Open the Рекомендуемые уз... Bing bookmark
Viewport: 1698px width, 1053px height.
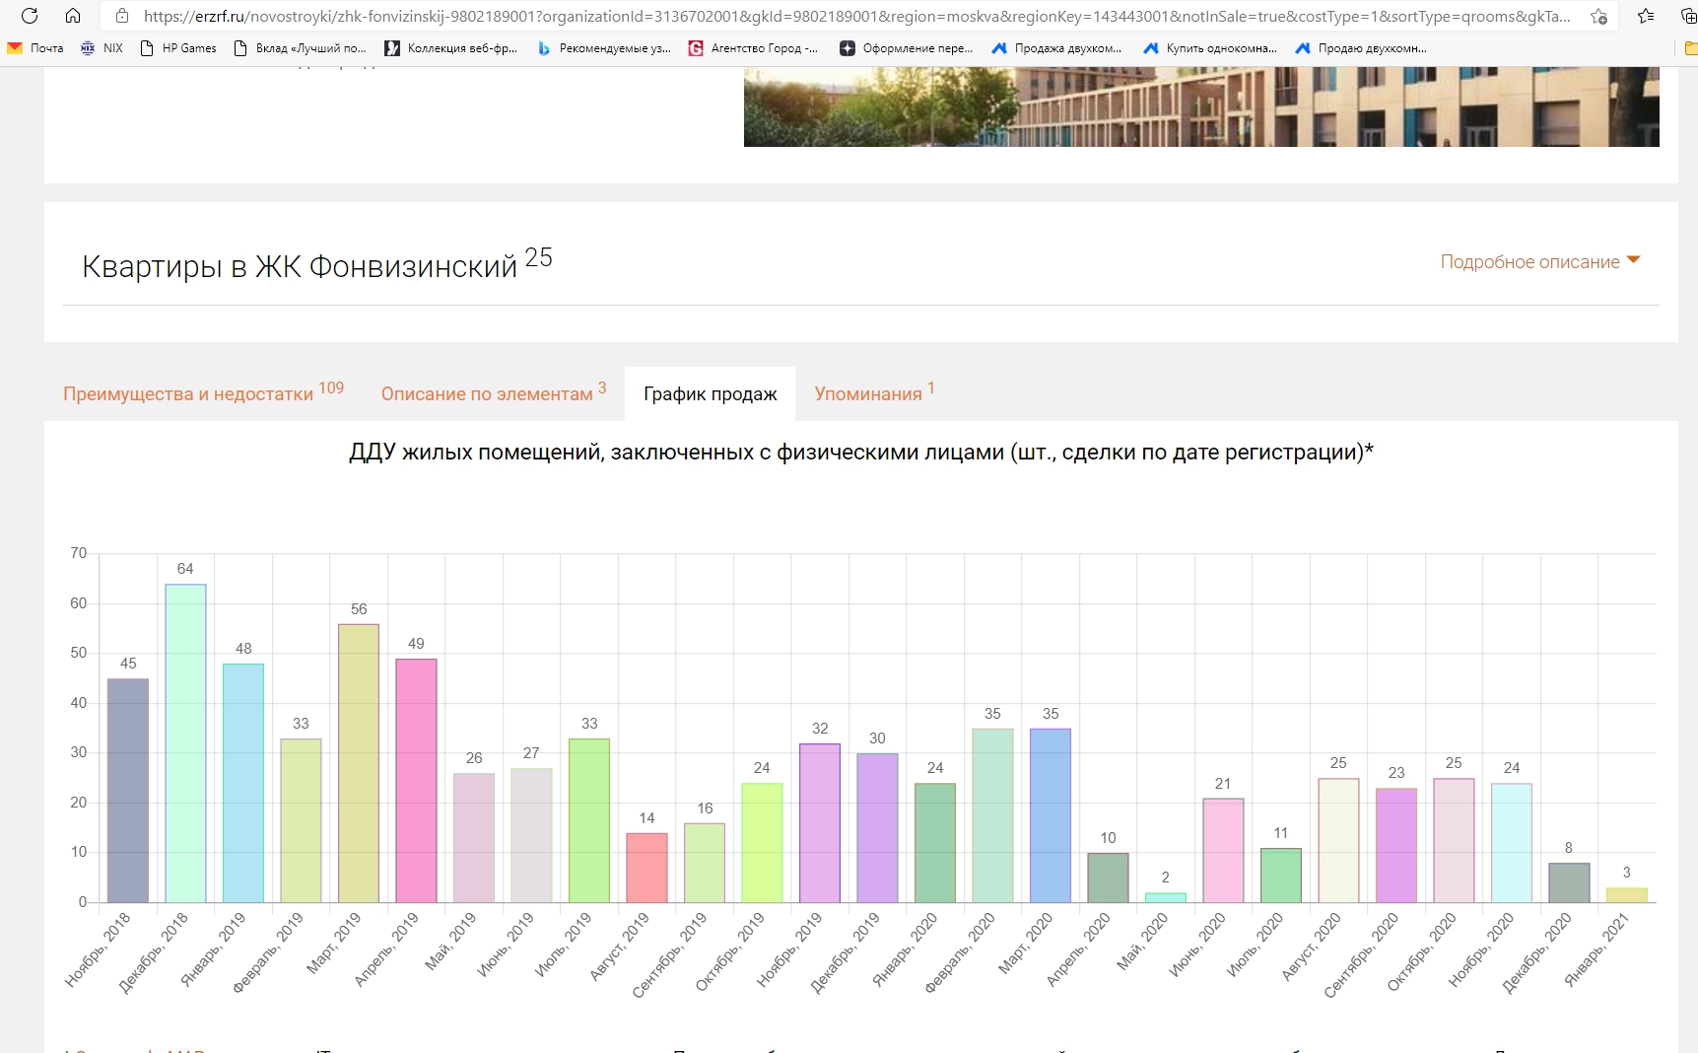[x=604, y=48]
